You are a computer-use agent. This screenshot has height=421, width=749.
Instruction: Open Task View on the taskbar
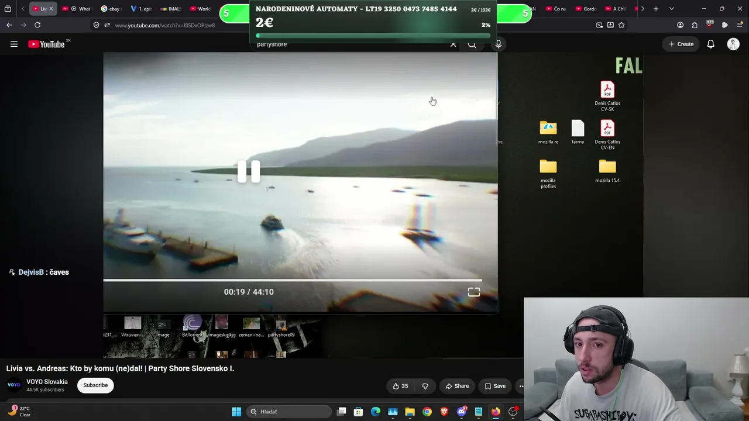(x=342, y=412)
